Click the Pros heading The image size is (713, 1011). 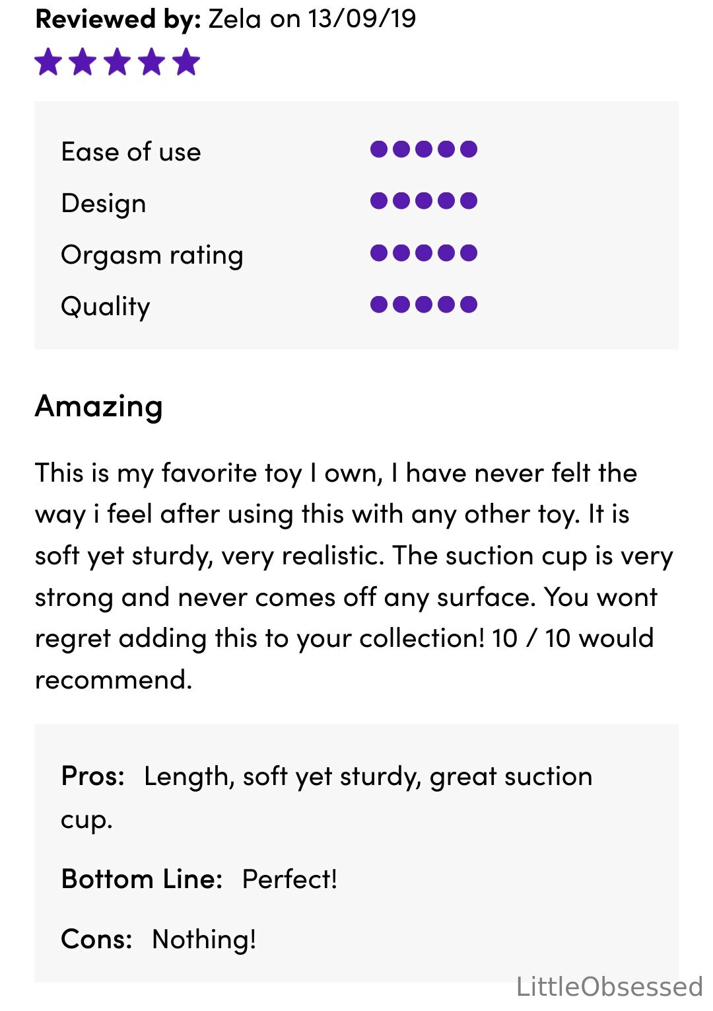click(x=93, y=776)
